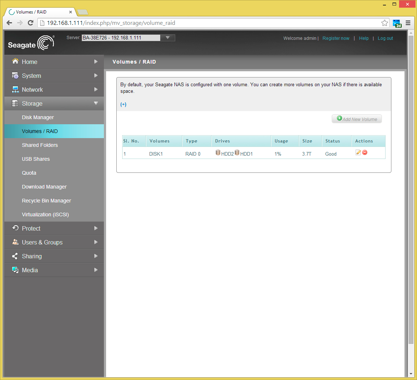Delete the DISK1 volume with red icon
The image size is (417, 380).
[365, 152]
